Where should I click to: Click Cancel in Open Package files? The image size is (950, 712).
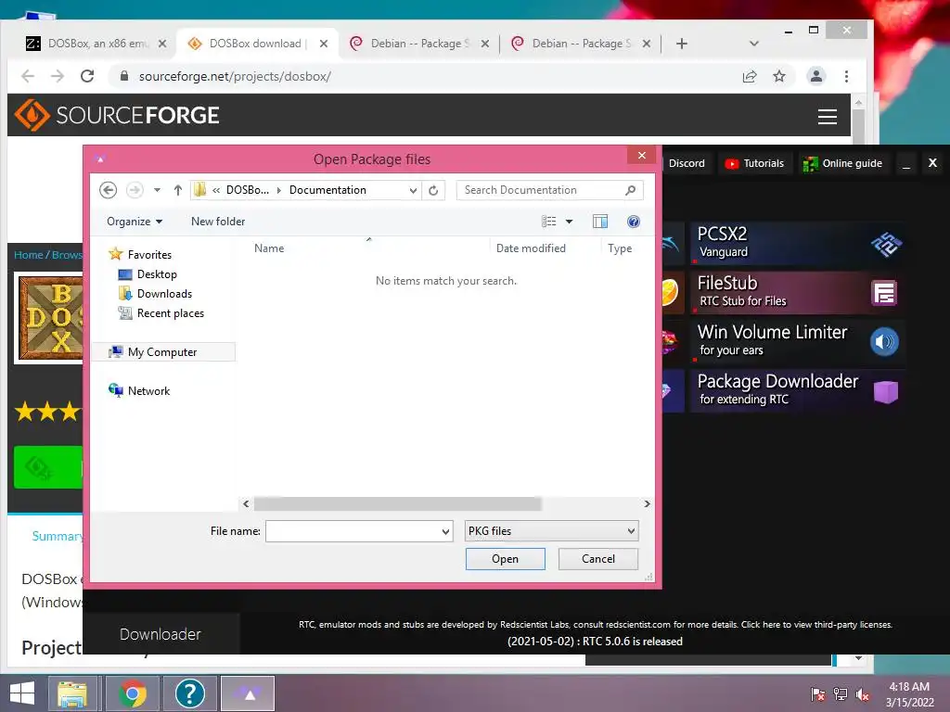598,559
